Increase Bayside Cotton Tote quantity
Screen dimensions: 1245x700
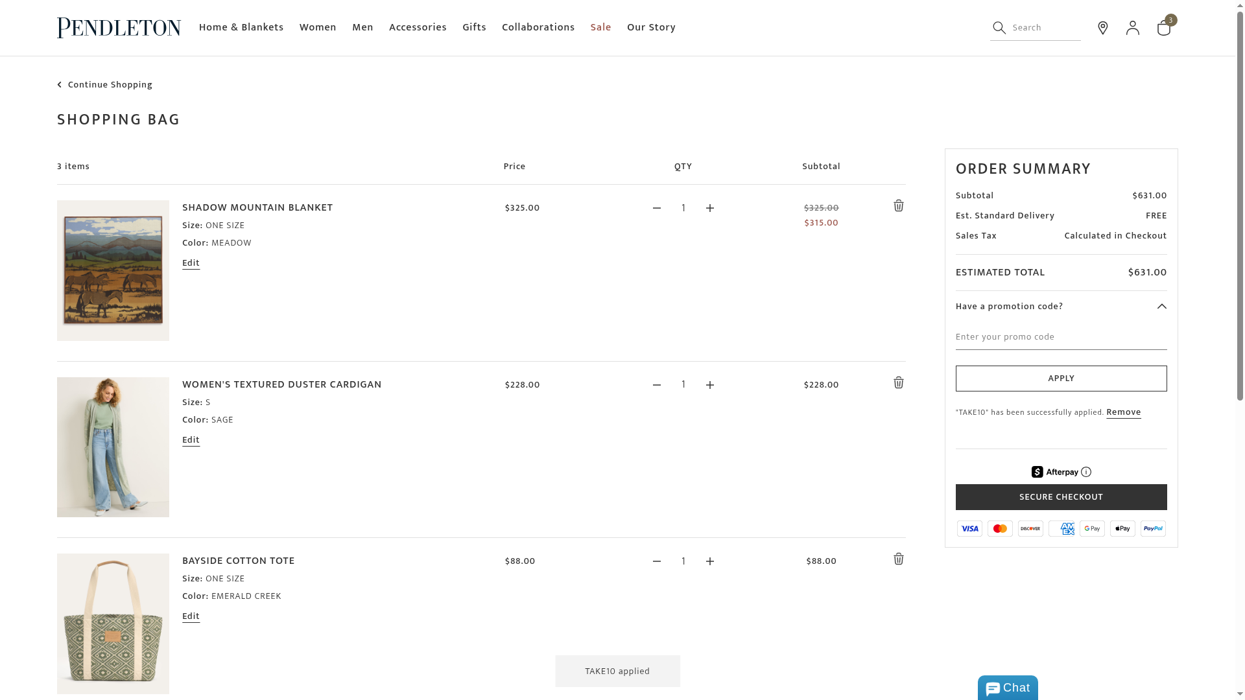(x=709, y=562)
